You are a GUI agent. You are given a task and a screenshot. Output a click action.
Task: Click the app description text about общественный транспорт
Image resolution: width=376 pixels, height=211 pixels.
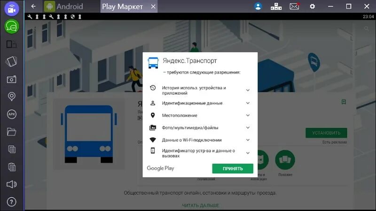(200, 193)
